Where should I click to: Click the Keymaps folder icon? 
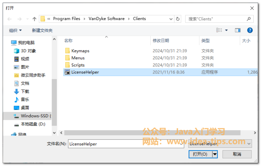click(67, 51)
